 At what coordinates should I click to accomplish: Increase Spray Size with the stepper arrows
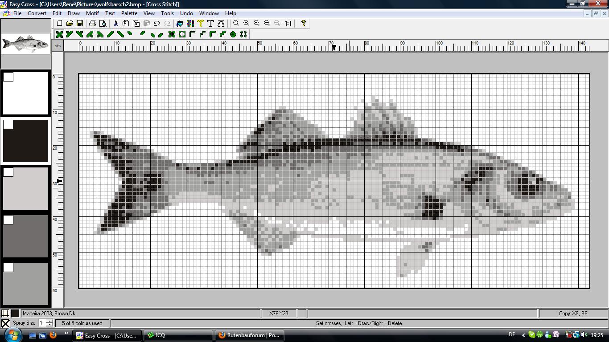[49, 321]
